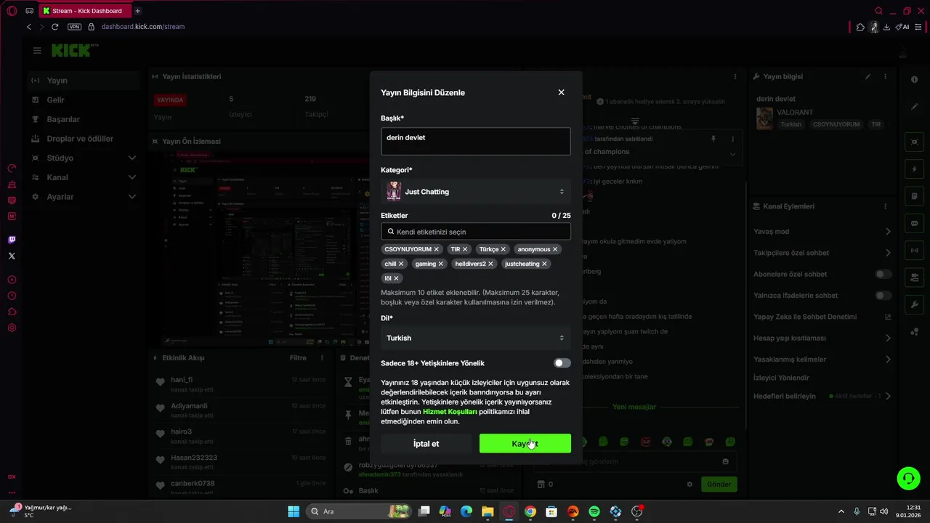Remove the CSOYNUYORUM tag
The width and height of the screenshot is (930, 523).
[436, 249]
